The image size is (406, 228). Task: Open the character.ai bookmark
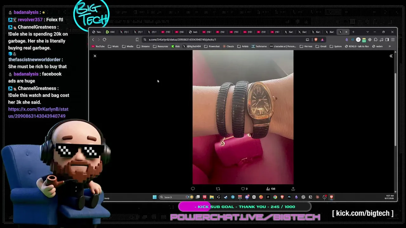(x=283, y=46)
